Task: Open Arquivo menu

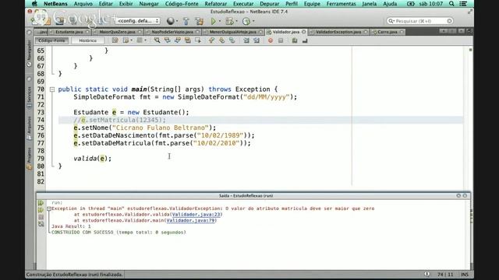Action: [x=83, y=4]
